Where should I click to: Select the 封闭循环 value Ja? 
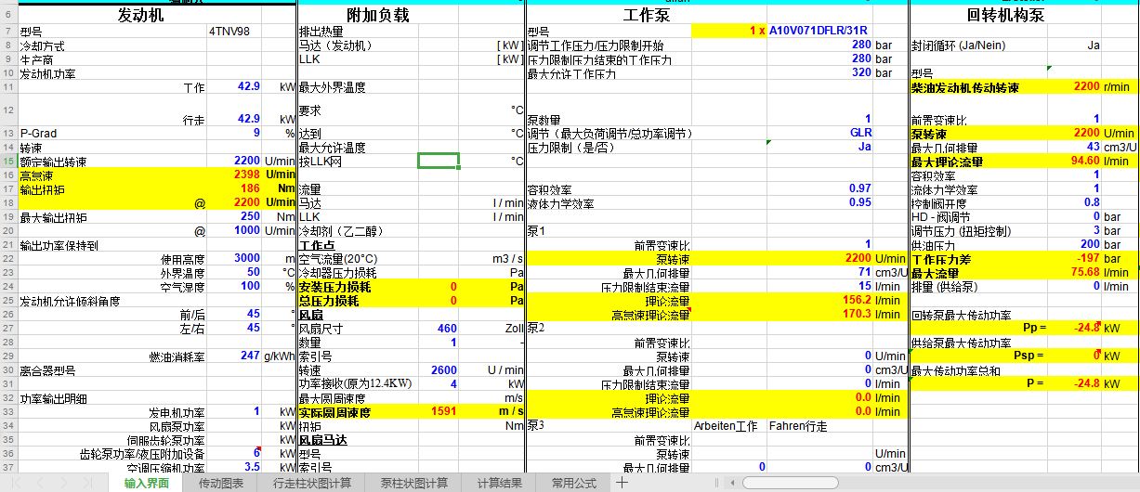point(1074,45)
